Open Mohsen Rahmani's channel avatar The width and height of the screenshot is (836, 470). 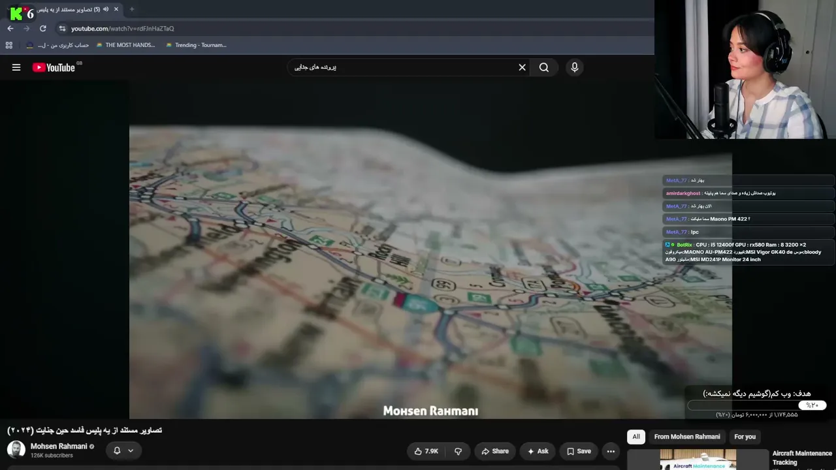16,450
